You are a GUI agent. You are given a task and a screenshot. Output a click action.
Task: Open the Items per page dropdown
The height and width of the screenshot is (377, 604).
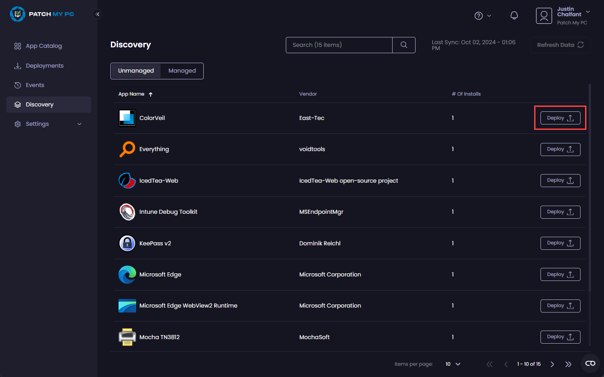click(453, 364)
